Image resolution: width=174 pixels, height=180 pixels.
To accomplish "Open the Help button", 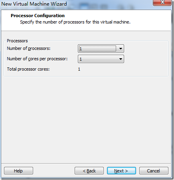I will coord(18,171).
